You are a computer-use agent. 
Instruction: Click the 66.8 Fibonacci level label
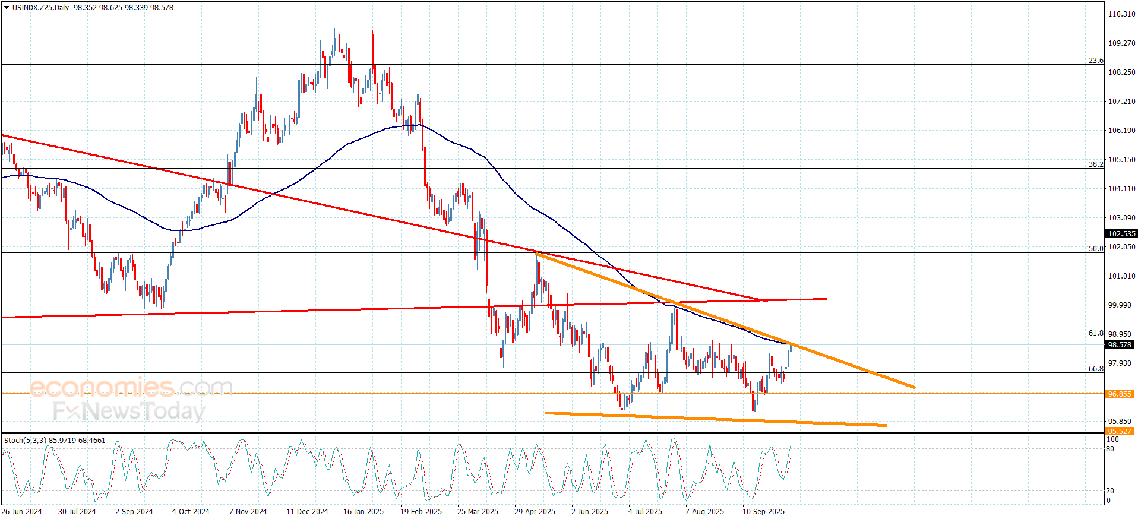[x=1096, y=369]
